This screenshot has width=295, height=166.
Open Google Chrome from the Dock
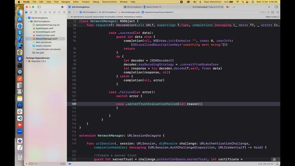tap(19, 52)
